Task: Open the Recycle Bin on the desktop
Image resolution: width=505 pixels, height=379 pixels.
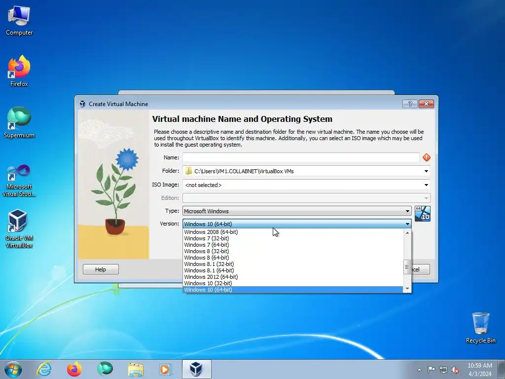Action: point(480,328)
